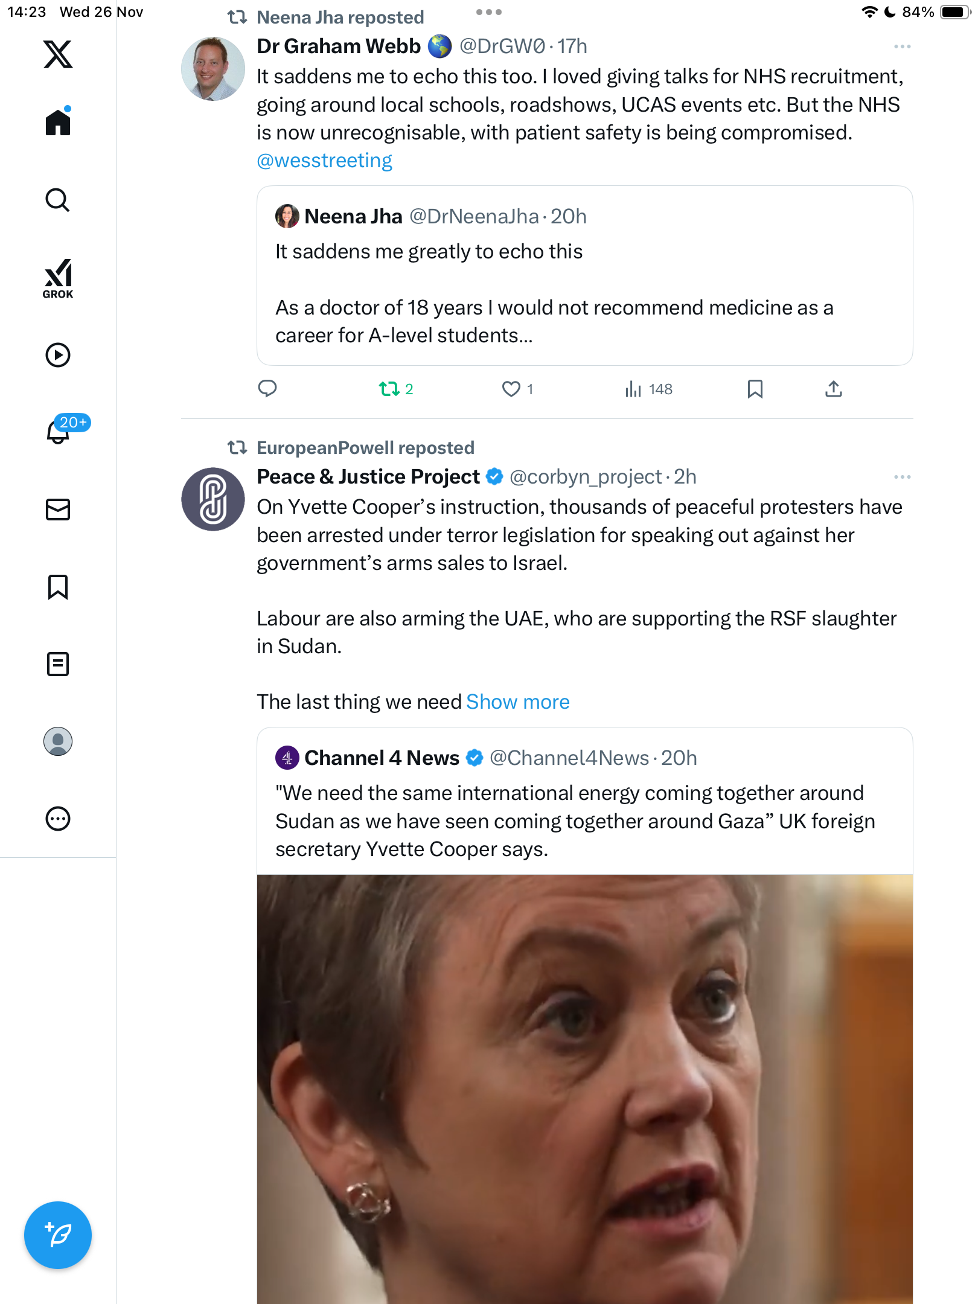
Task: Undo repost on Dr Graham Webb's post
Action: pos(389,389)
